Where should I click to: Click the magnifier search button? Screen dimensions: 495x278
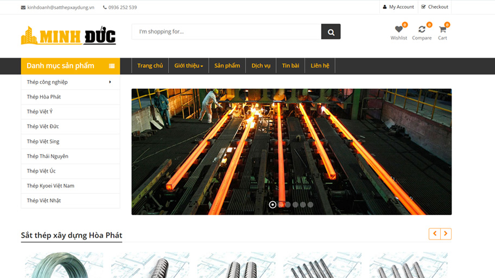pos(331,31)
